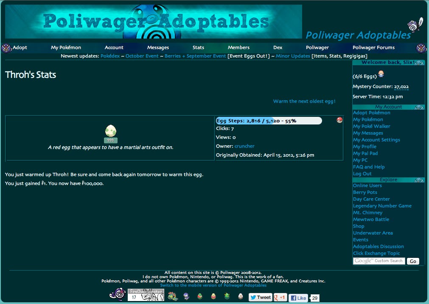The image size is (429, 304).
Task: Click the green turtle Pokémon in the footer
Action: tap(173, 296)
